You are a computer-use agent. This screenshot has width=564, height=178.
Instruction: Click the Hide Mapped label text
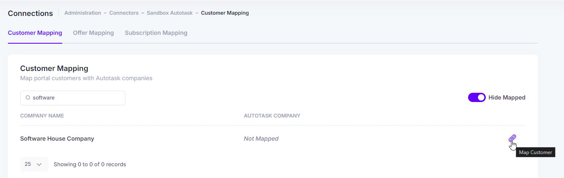(x=507, y=97)
